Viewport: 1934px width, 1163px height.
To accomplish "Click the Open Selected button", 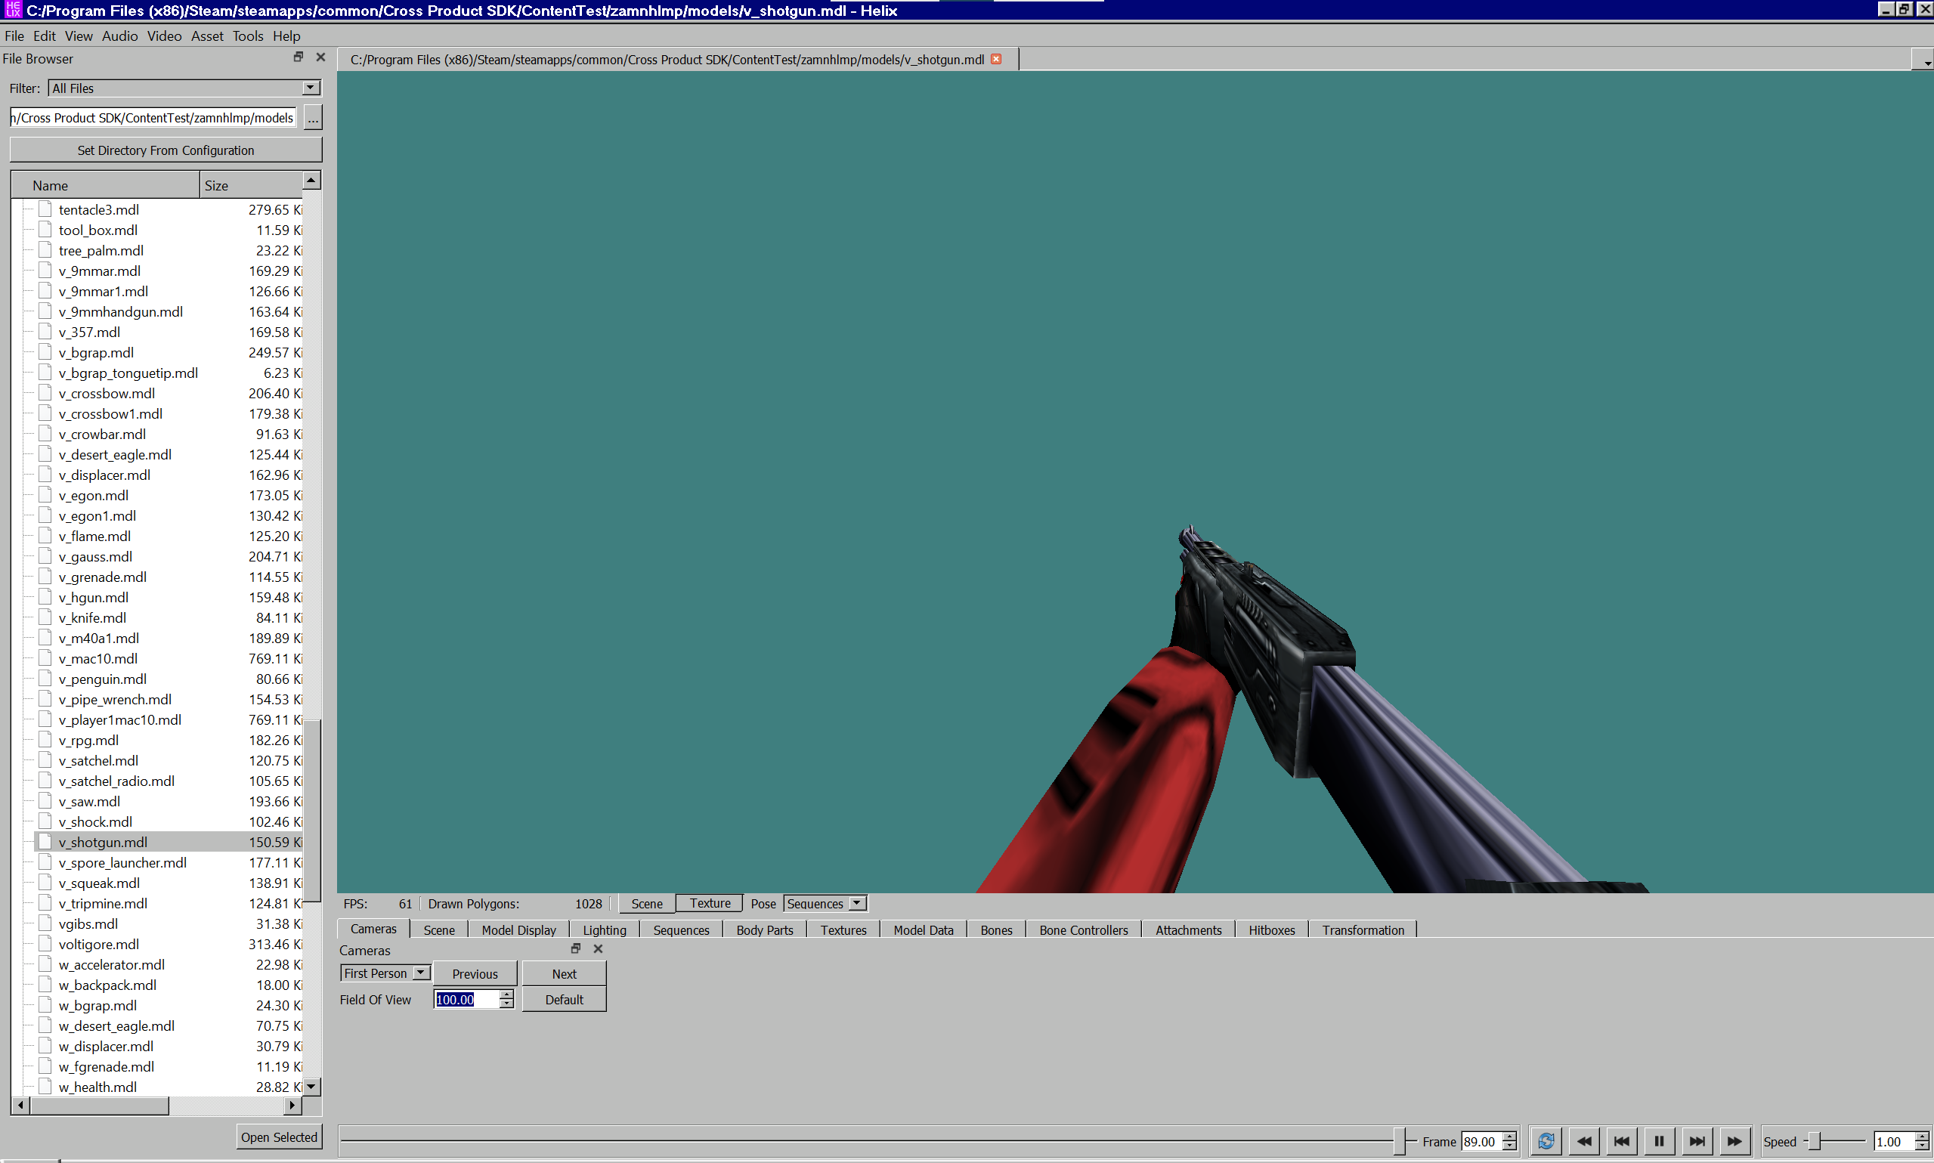I will [279, 1137].
